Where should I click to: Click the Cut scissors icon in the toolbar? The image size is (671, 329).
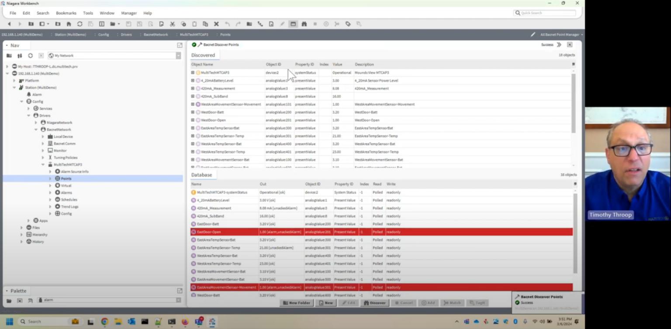pyautogui.click(x=173, y=24)
